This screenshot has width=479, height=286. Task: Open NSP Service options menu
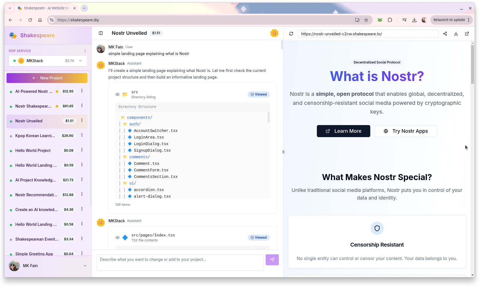[85, 51]
